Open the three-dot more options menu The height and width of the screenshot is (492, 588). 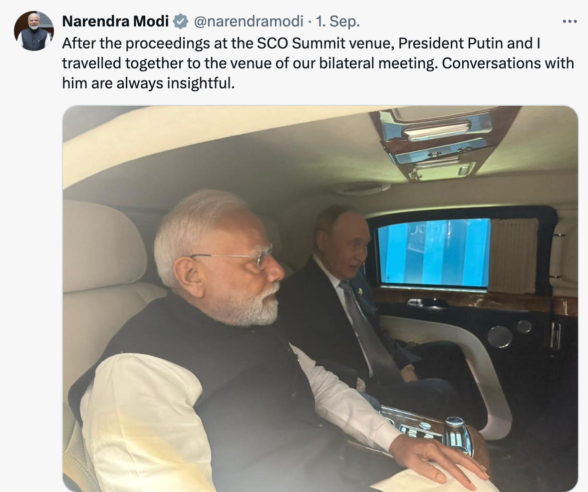click(x=570, y=21)
